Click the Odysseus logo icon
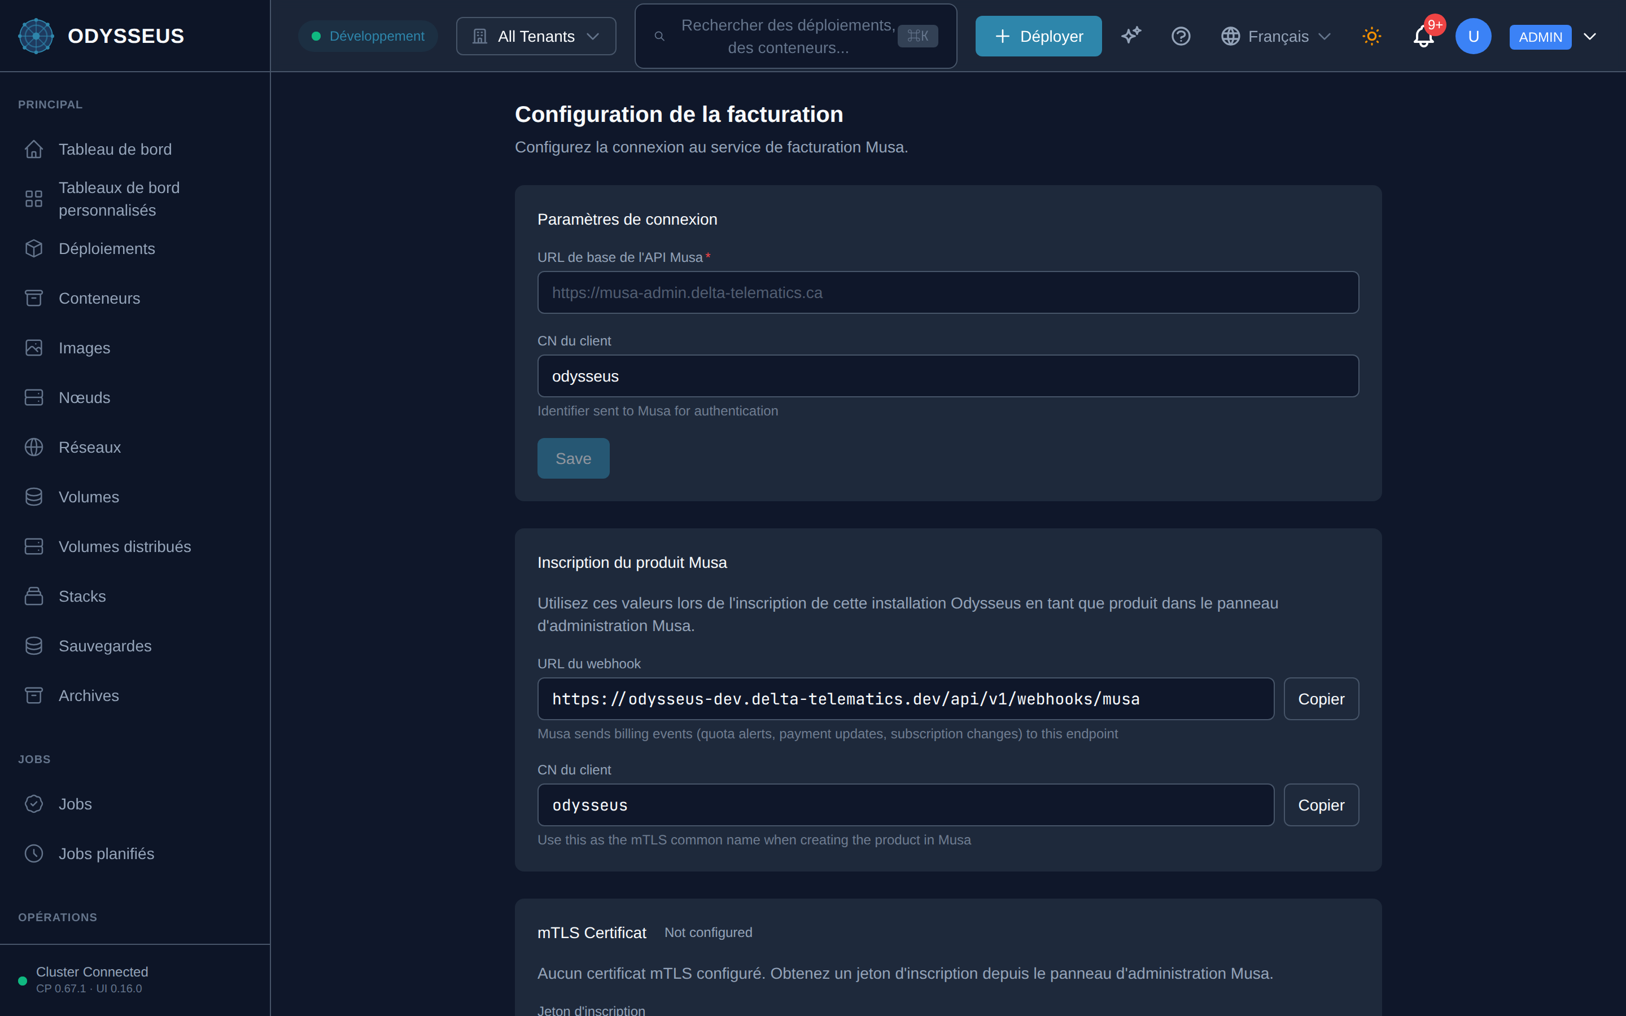Viewport: 1626px width, 1016px height. point(36,36)
